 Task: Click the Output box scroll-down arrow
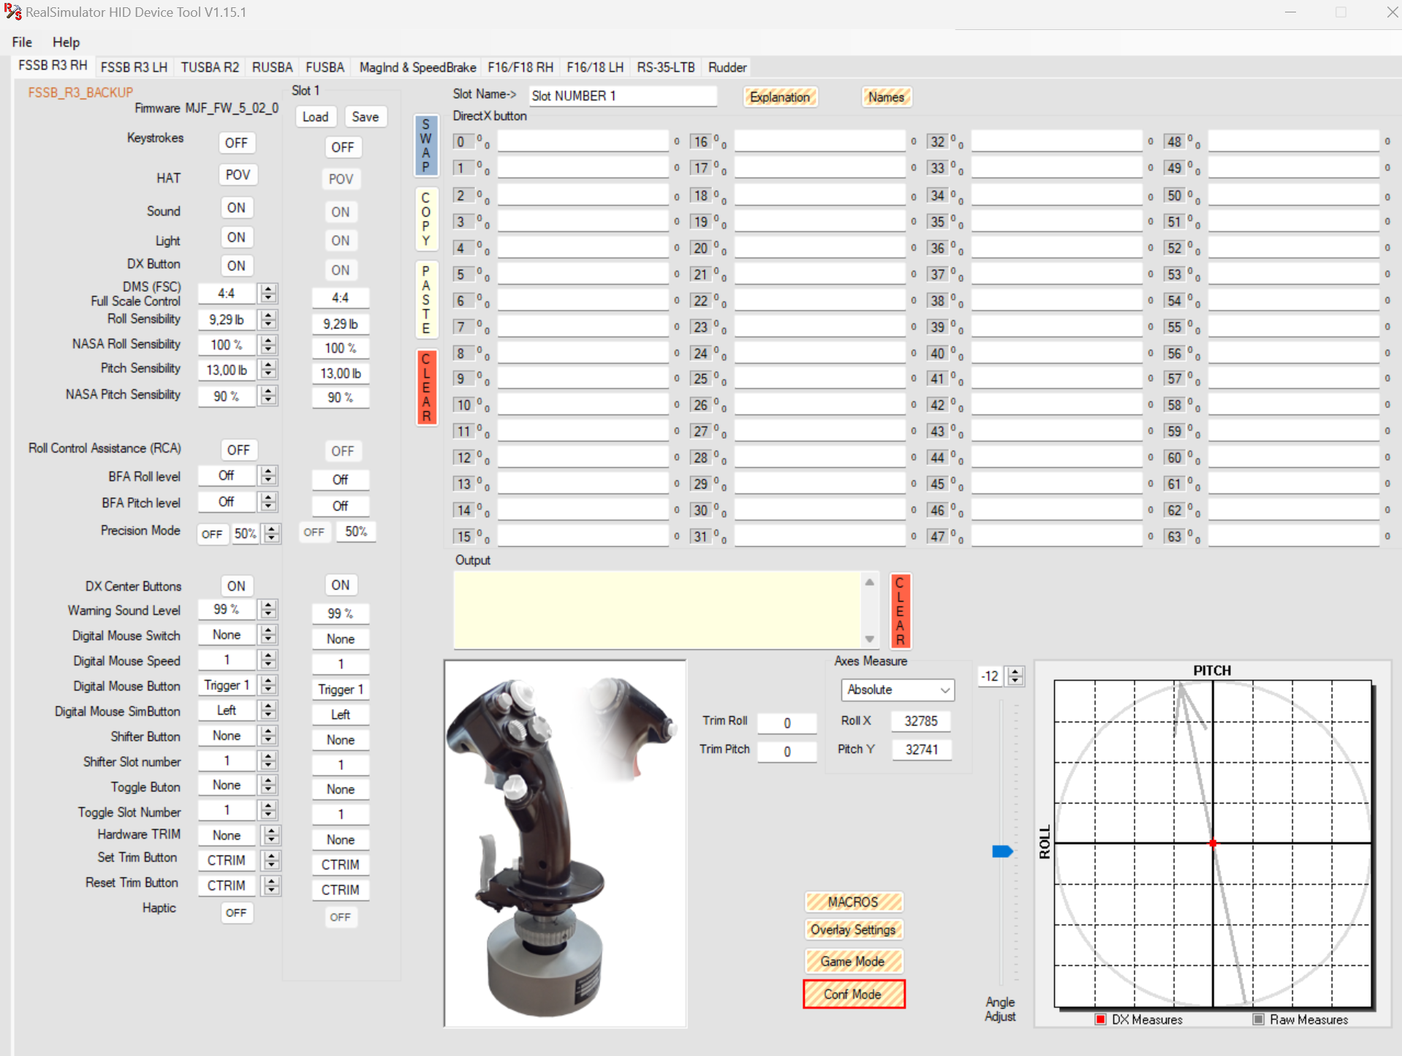869,639
